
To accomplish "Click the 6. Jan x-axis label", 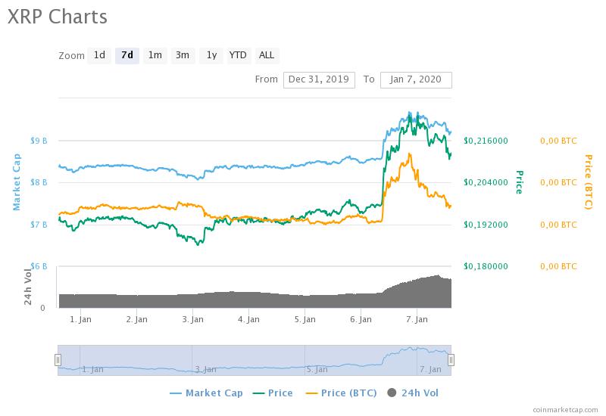I will tap(361, 319).
